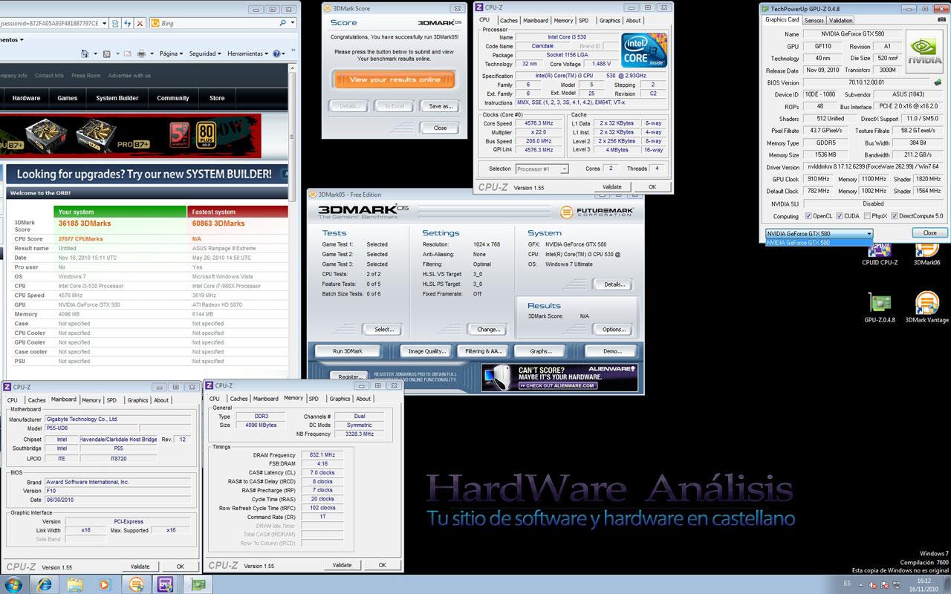The height and width of the screenshot is (594, 951).
Task: Click the browser stop red X icon
Action: (140, 24)
